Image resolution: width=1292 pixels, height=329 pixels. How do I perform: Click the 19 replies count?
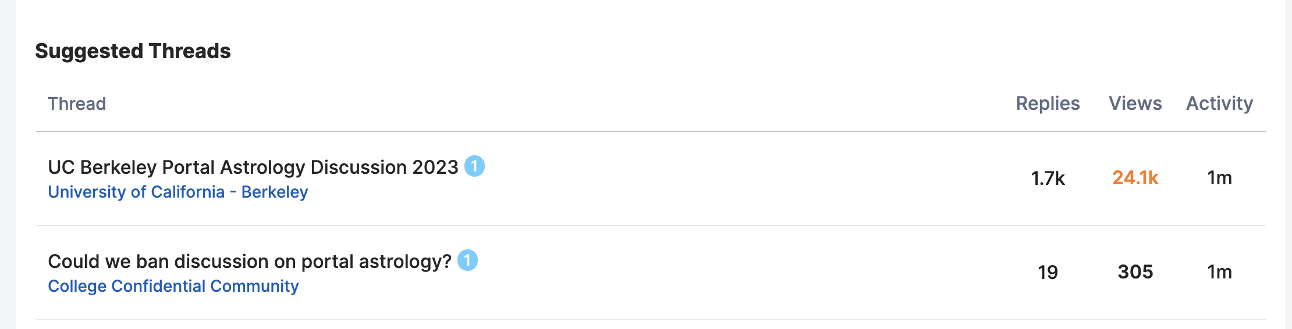point(1048,272)
